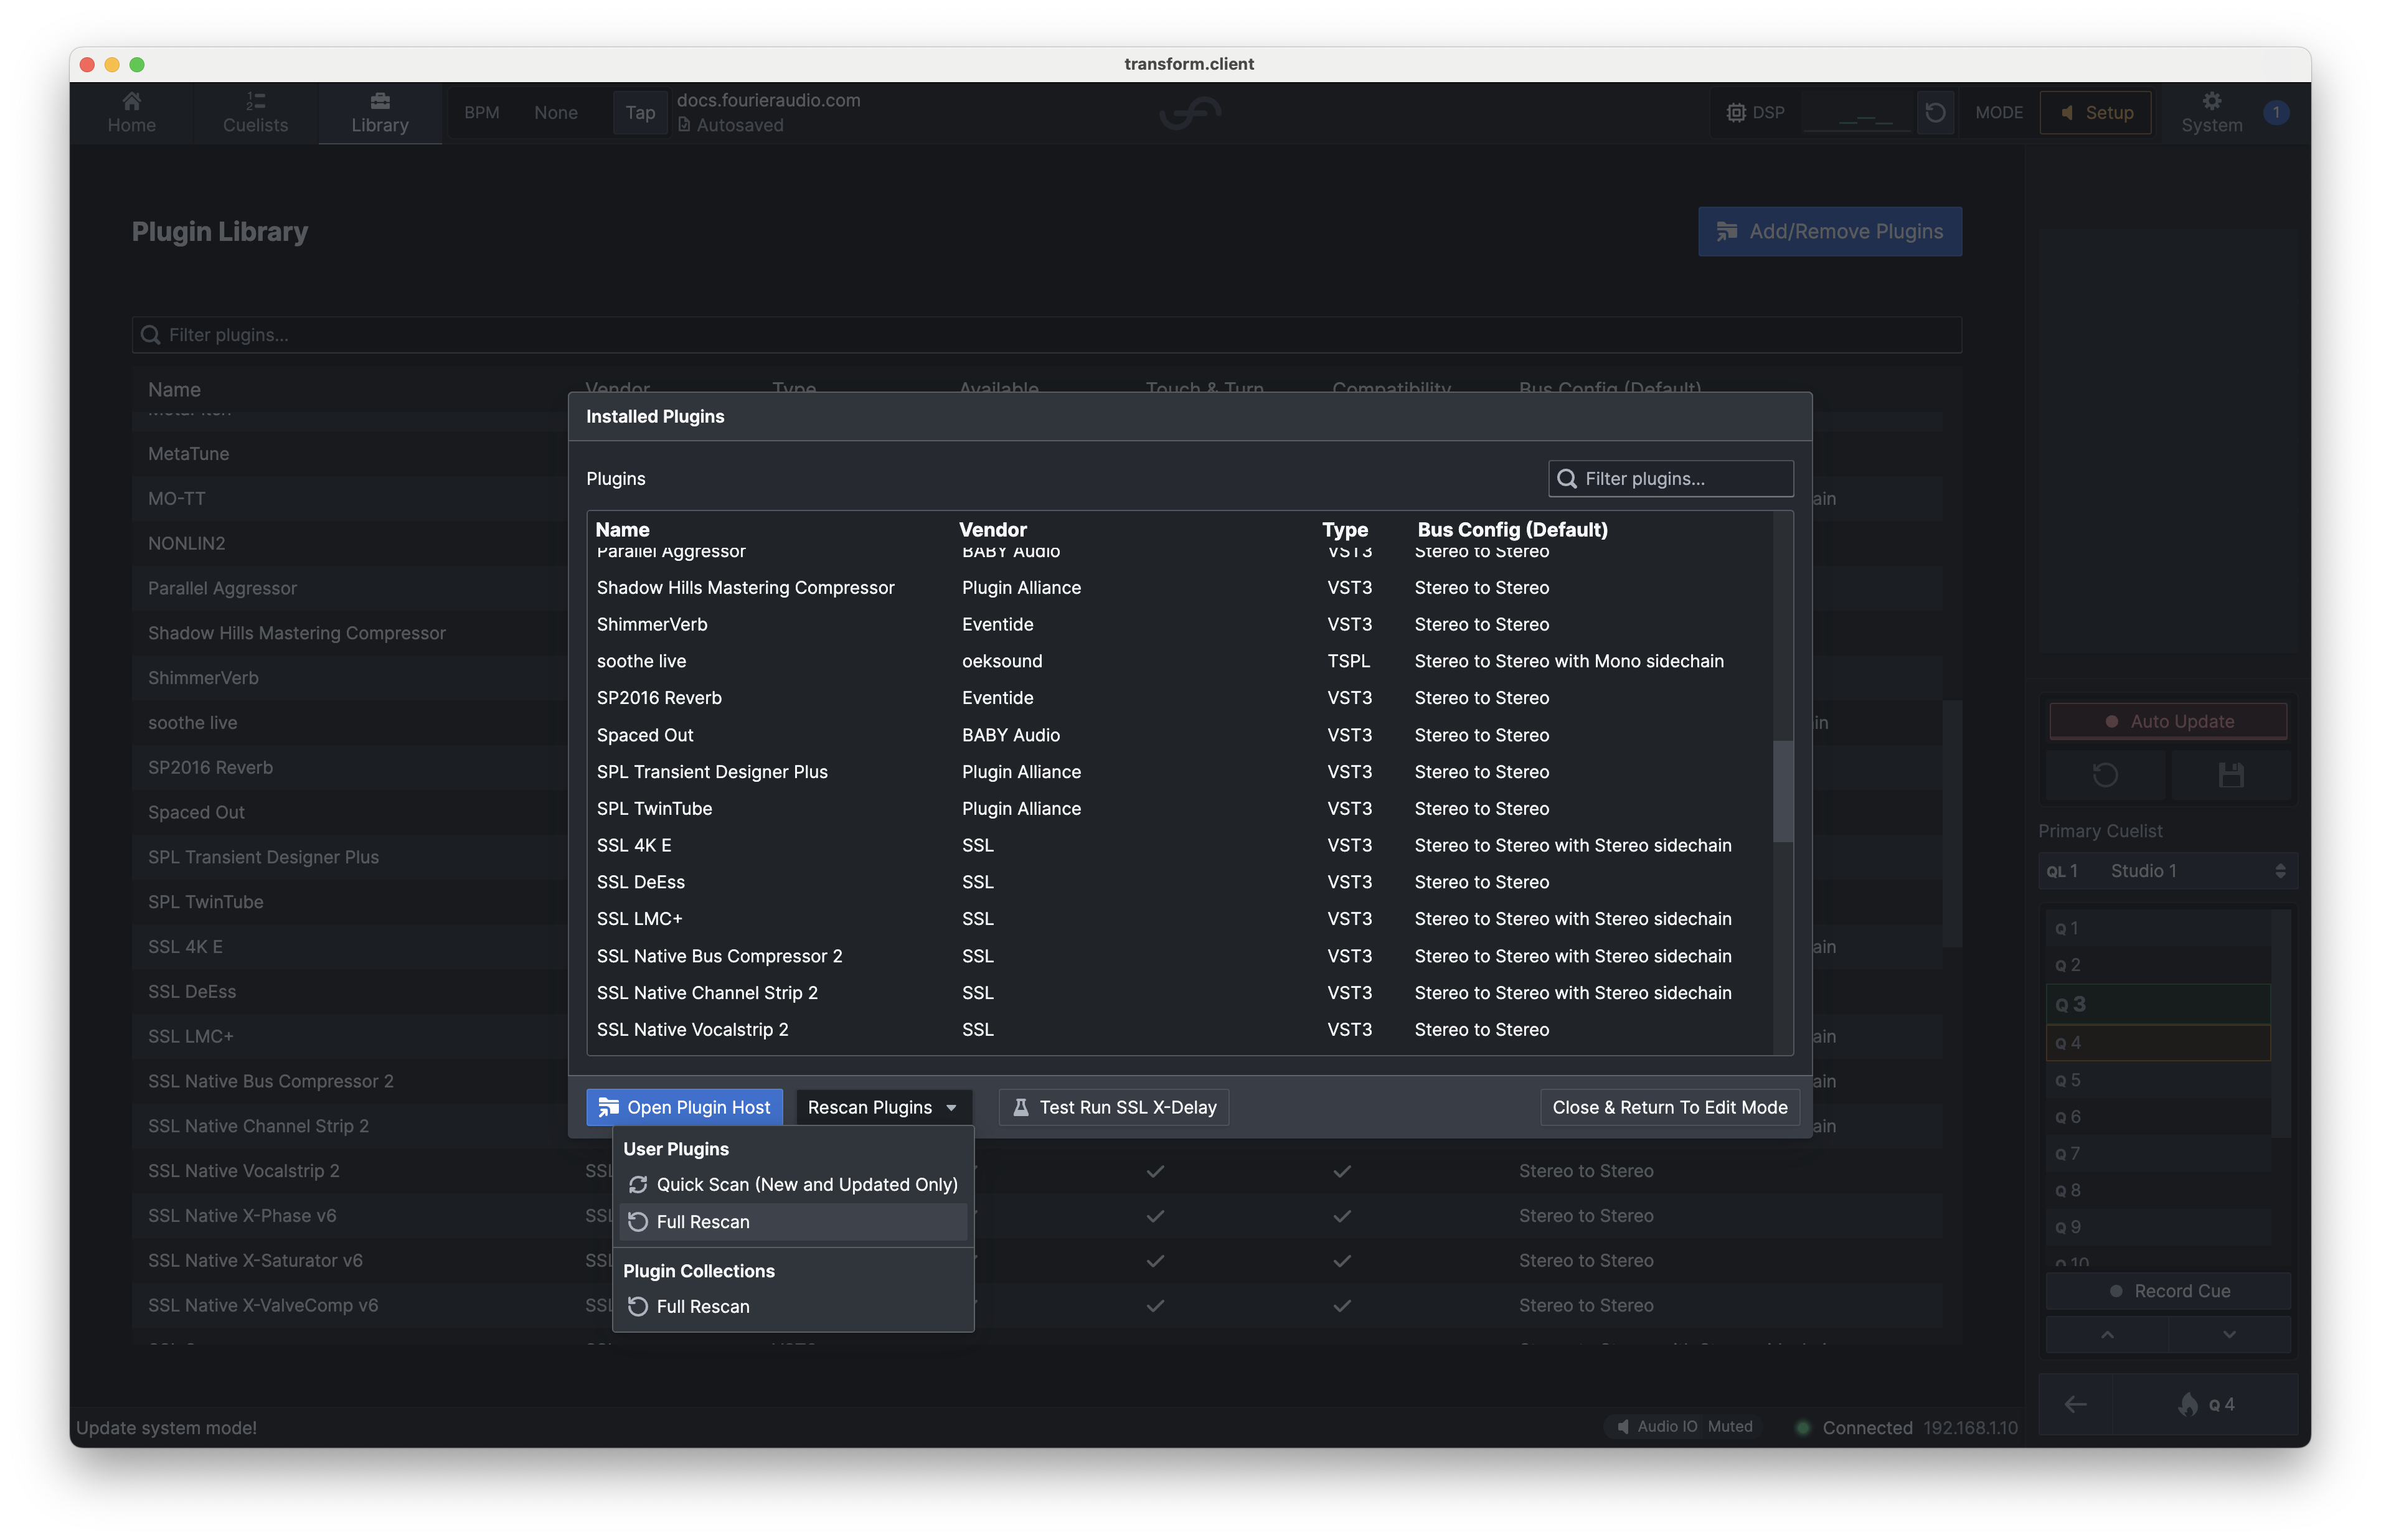Viewport: 2381px width, 1540px height.
Task: Choose Full Rescan under User Plugins
Action: pyautogui.click(x=793, y=1222)
